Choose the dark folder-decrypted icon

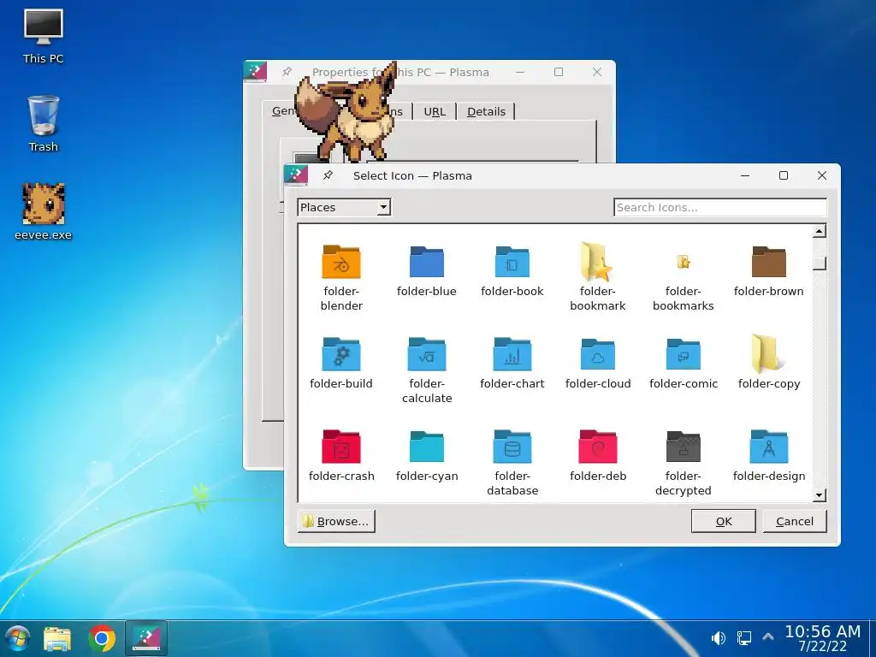pos(684,447)
